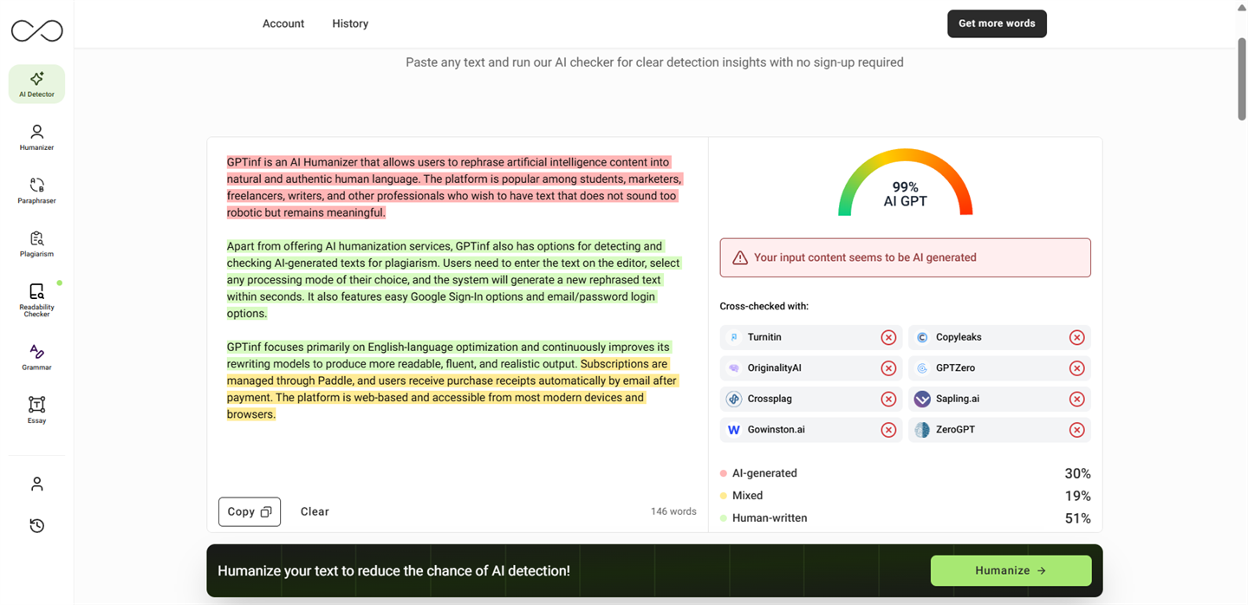Click the green Human-written legend dot

(724, 518)
